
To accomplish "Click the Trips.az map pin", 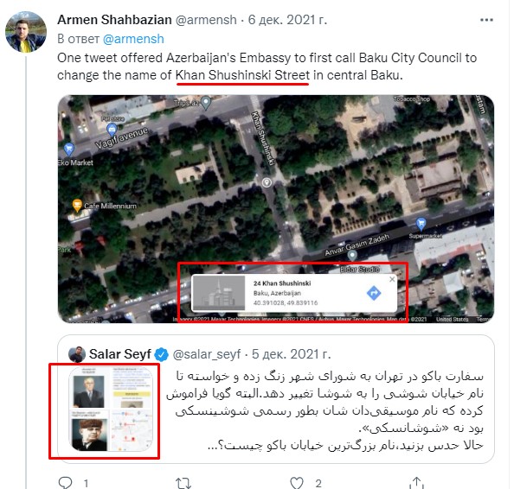I will point(206,103).
